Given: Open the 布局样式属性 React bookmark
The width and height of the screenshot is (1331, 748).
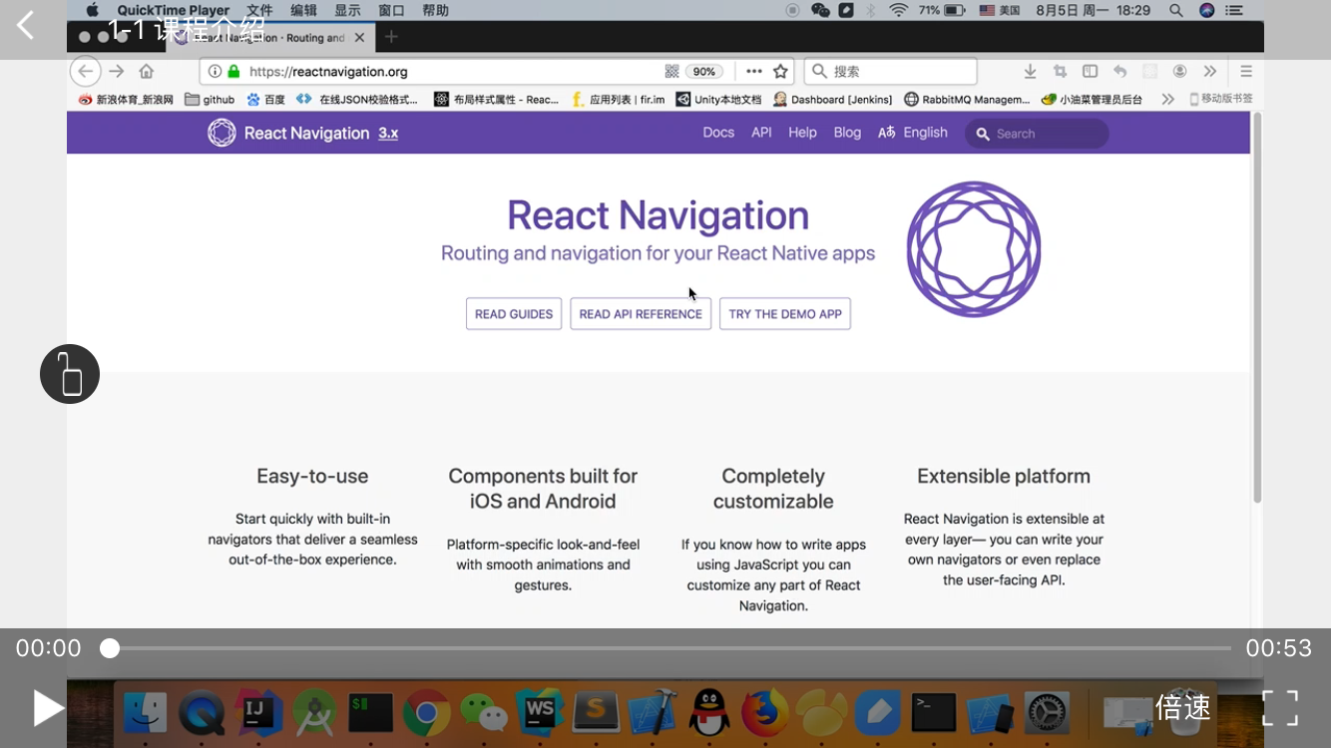Looking at the screenshot, I should [x=496, y=100].
